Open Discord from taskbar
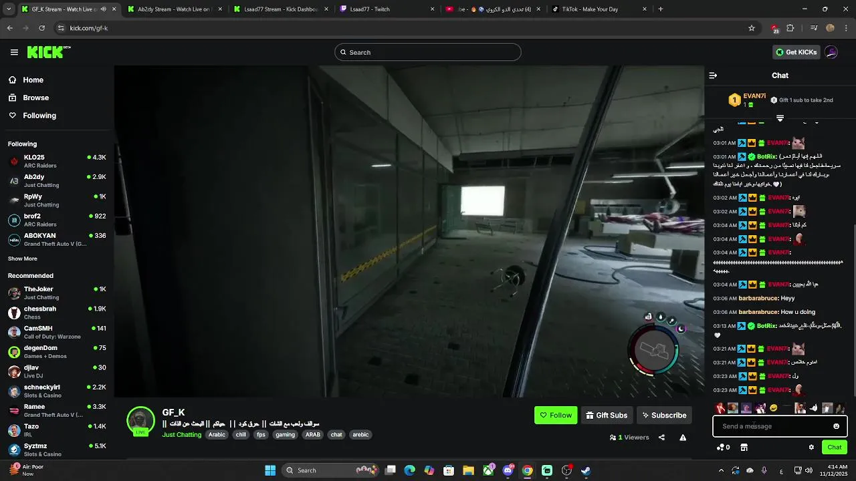The width and height of the screenshot is (856, 481). [508, 470]
